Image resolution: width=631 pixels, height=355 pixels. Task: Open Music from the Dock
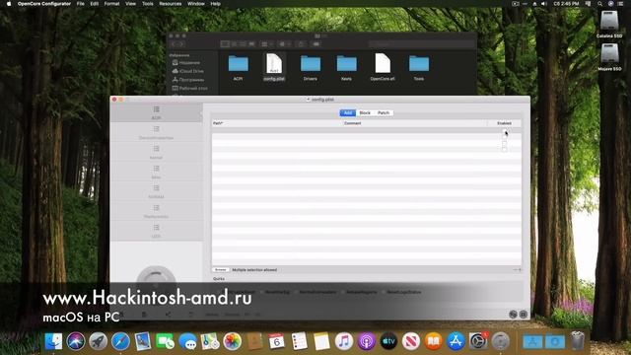point(344,341)
